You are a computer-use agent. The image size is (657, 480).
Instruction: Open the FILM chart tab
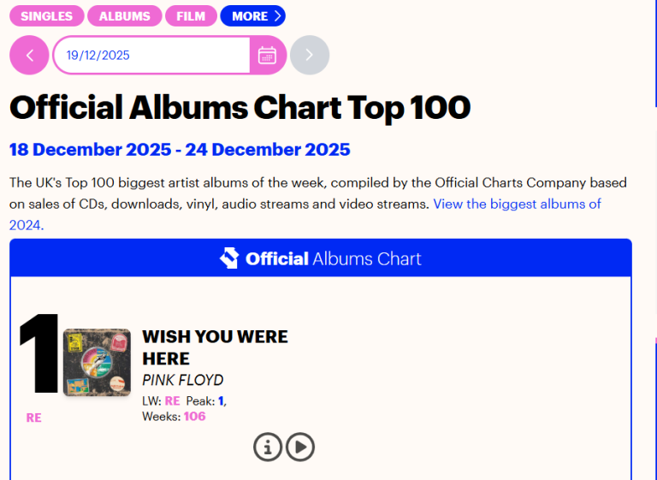pos(191,16)
